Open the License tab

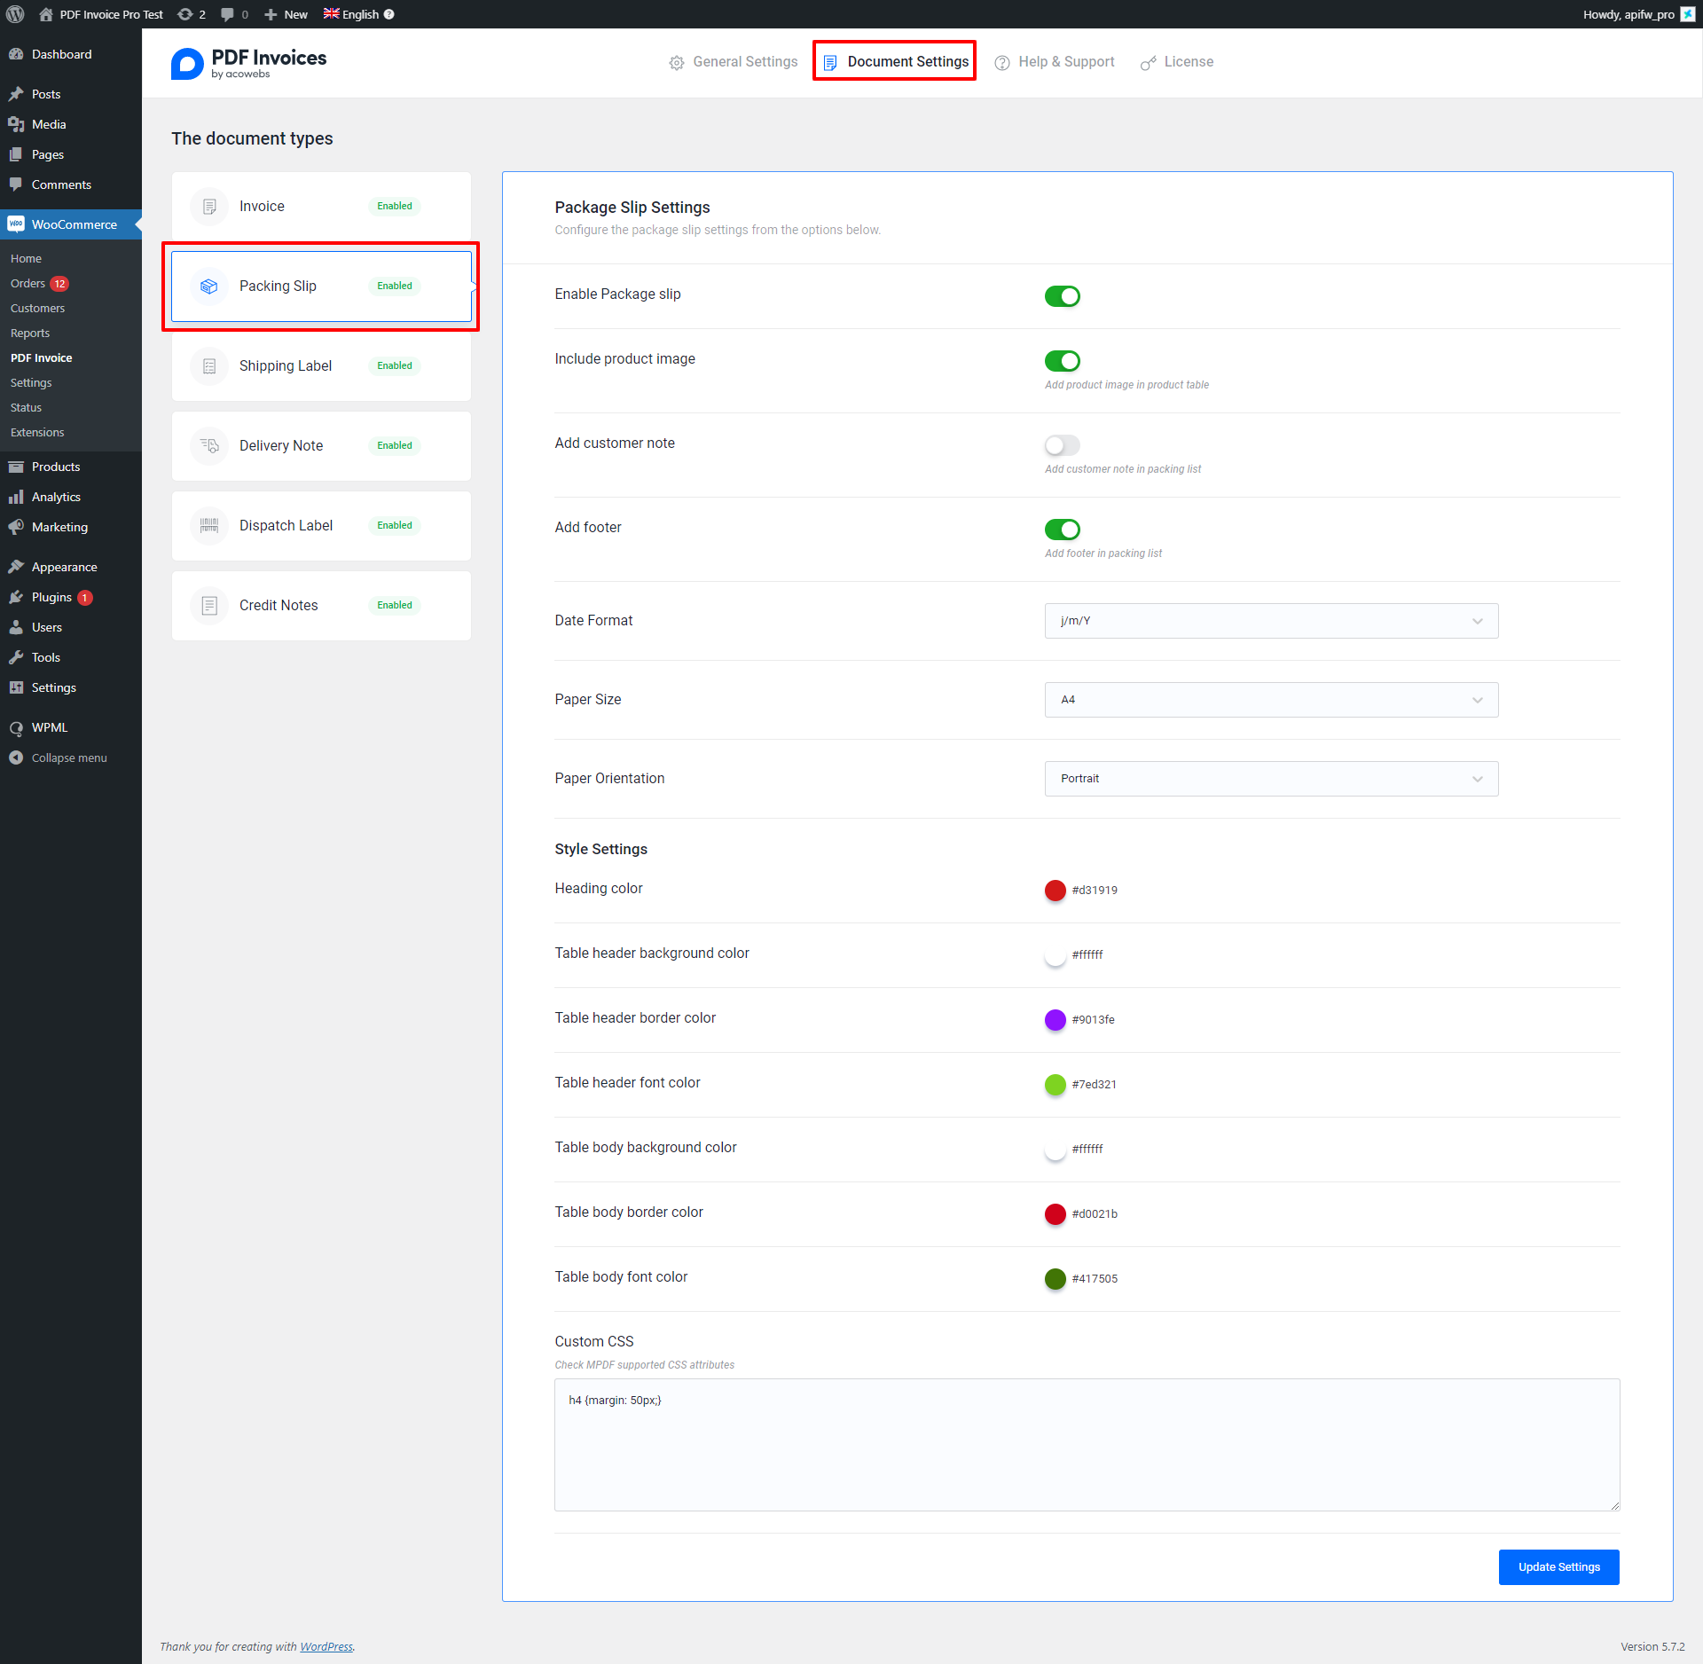click(x=1177, y=62)
